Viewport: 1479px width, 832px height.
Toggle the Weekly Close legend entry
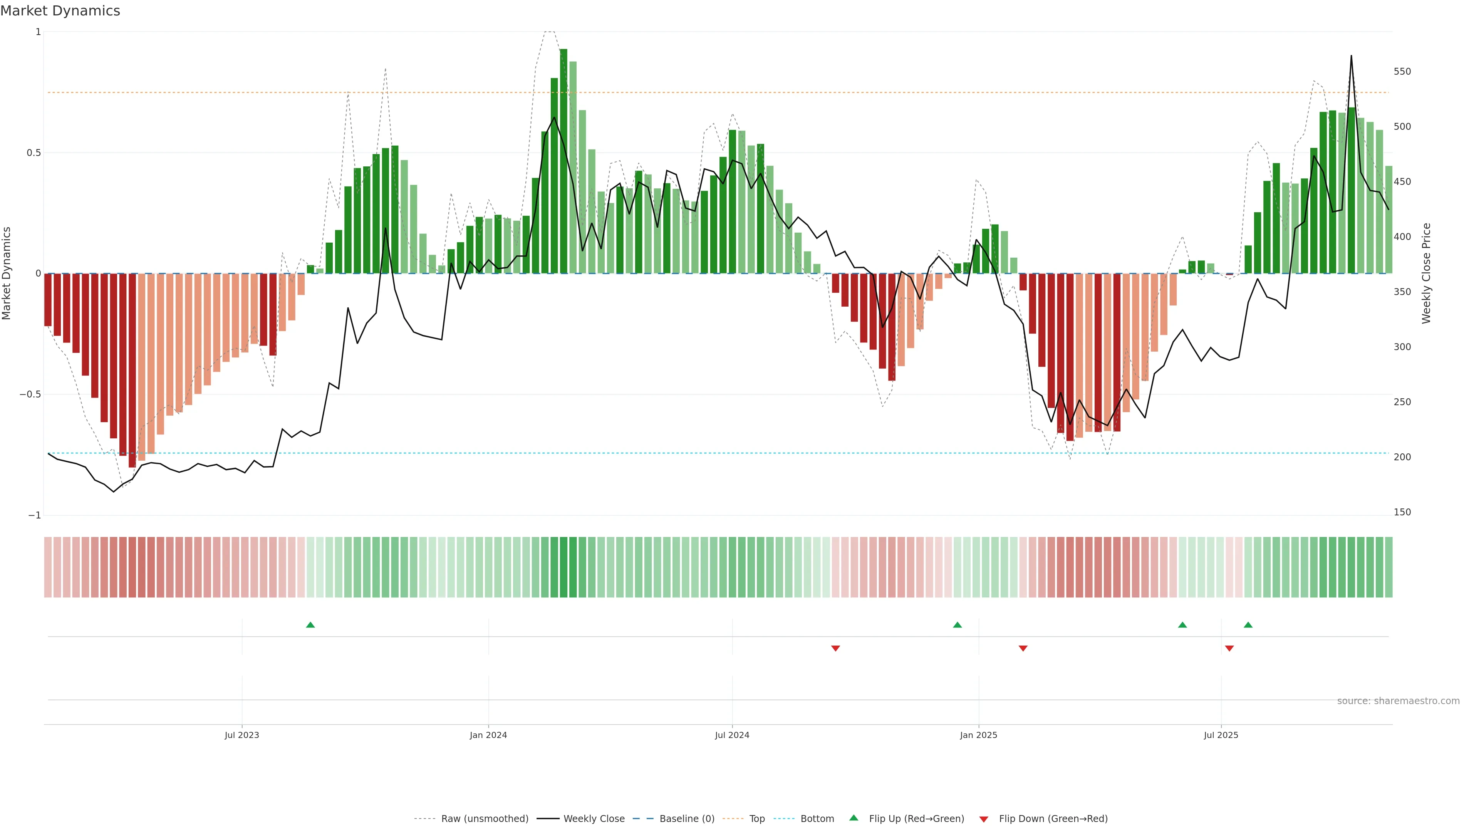click(x=594, y=819)
